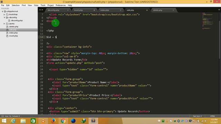Expand the jquery folder

click(4, 24)
